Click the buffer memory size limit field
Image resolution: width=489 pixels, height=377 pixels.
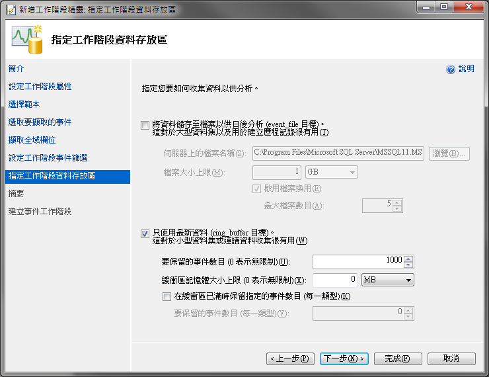tap(335, 280)
